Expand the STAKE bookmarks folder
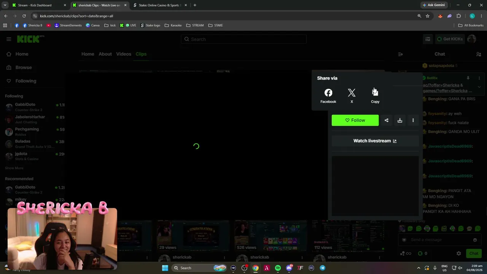The height and width of the screenshot is (274, 487). (215, 25)
